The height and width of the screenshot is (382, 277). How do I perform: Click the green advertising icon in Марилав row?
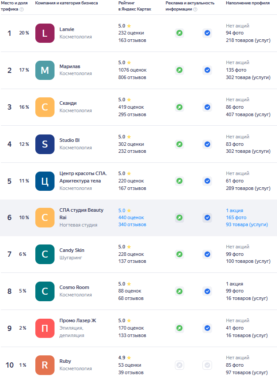click(179, 70)
